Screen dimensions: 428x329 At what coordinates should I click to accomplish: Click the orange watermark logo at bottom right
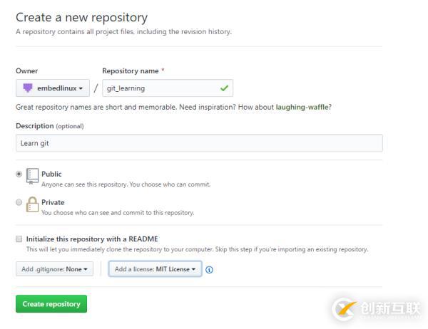(x=345, y=308)
